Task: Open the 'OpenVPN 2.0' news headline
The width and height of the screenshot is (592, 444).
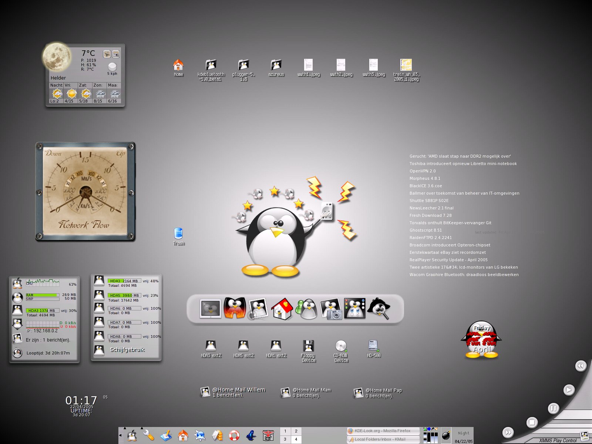Action: pos(423,171)
